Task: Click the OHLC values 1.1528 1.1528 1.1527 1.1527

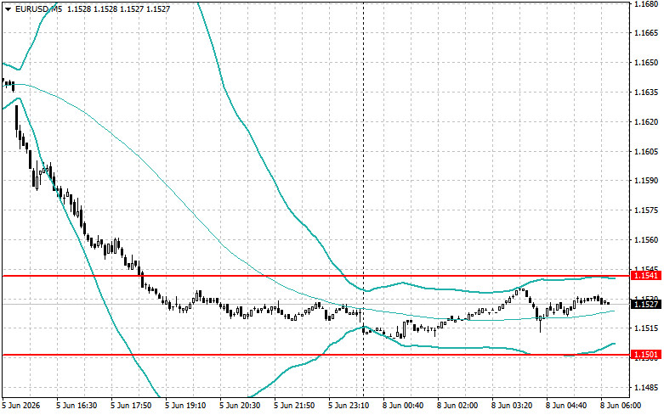Action: coord(118,8)
